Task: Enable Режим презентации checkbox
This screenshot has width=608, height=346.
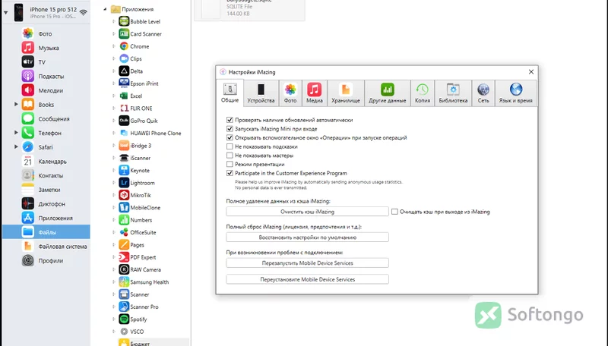Action: (230, 165)
